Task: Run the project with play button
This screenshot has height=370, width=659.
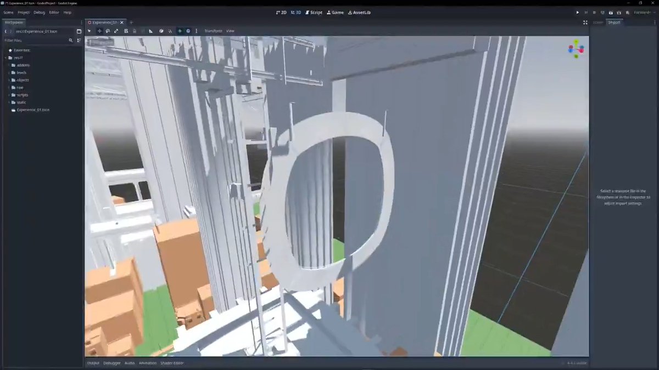Action: pyautogui.click(x=577, y=12)
